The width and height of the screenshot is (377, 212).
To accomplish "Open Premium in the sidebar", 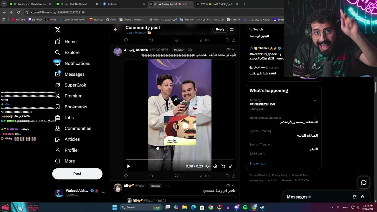I will pos(69,96).
